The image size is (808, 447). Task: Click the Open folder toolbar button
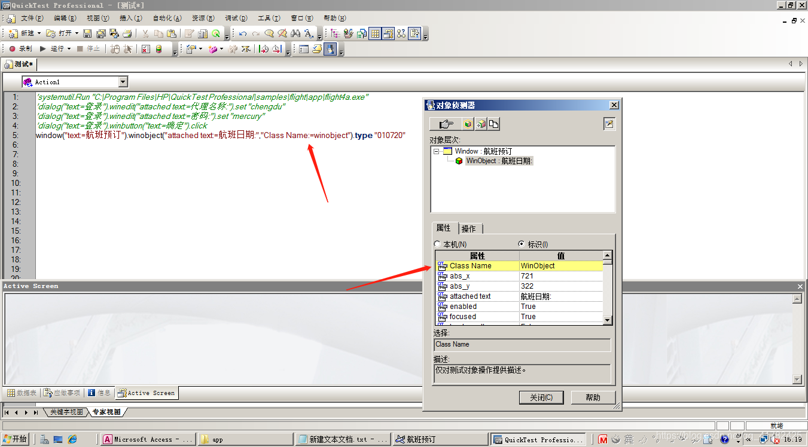(59, 33)
